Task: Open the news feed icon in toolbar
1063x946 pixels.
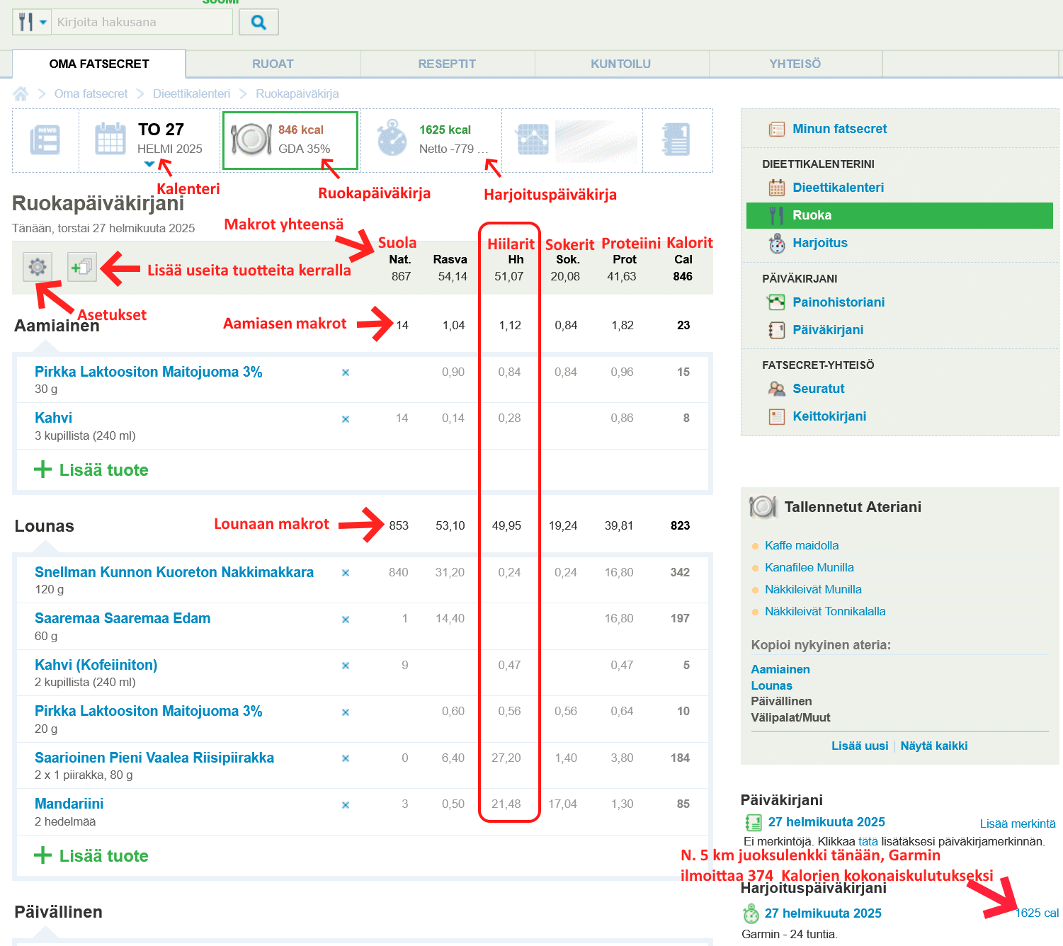Action: coord(45,139)
